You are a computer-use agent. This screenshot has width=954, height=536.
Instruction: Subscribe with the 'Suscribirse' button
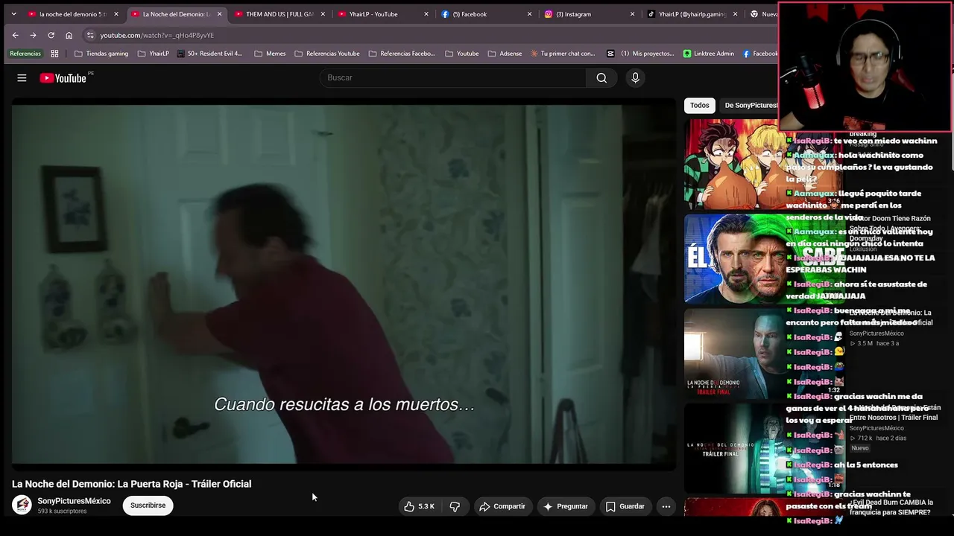148,505
